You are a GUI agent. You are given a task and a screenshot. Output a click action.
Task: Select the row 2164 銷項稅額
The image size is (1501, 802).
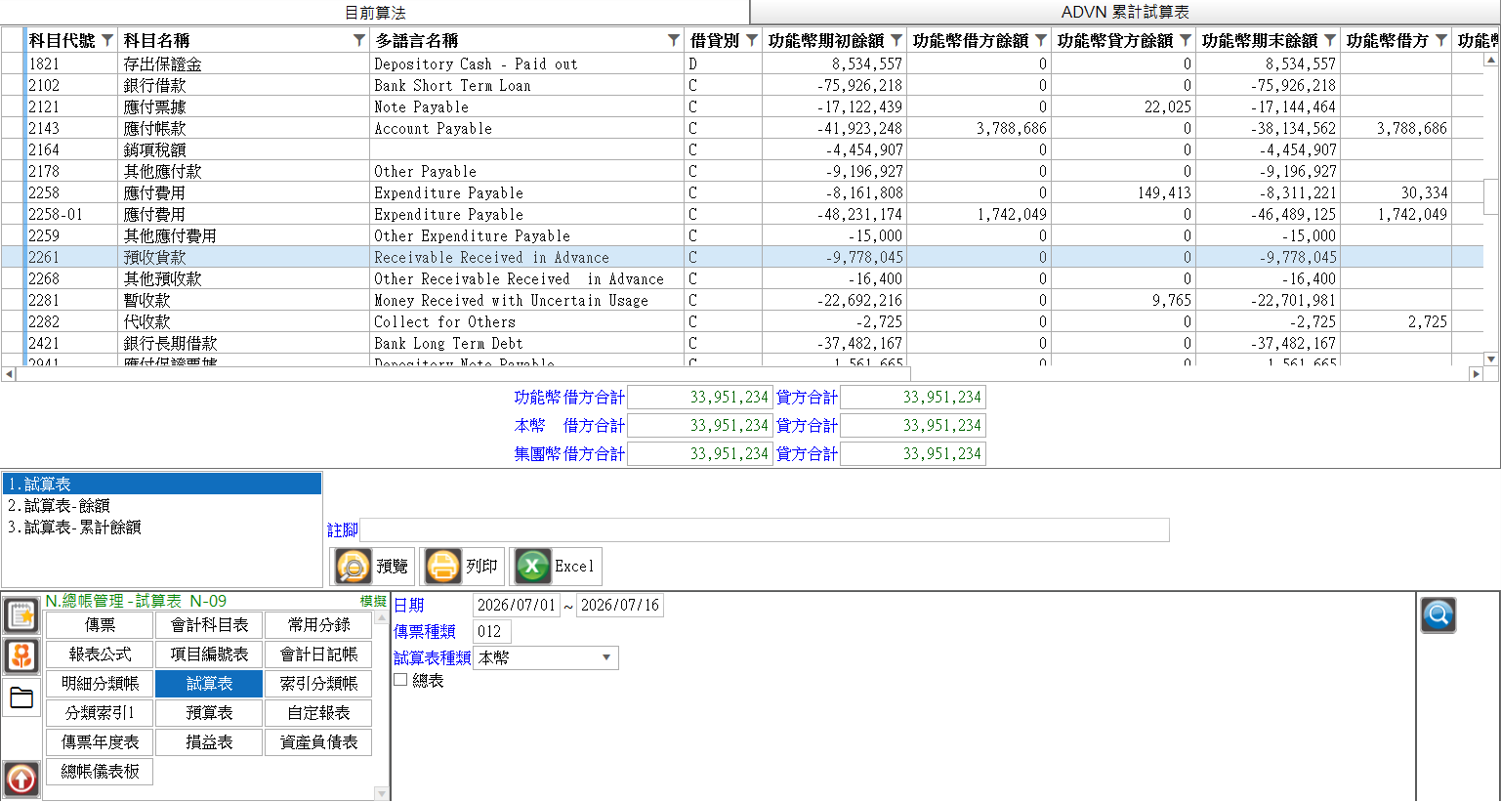[x=742, y=149]
